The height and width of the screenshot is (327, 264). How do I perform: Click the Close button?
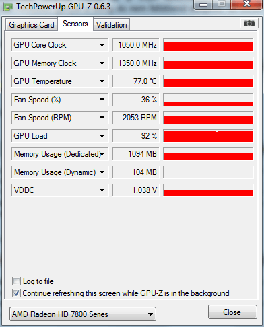pyautogui.click(x=232, y=312)
